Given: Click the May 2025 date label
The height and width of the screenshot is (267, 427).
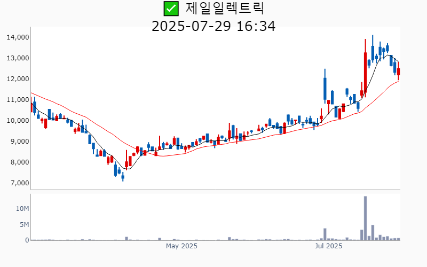Looking at the screenshot, I should click(181, 246).
